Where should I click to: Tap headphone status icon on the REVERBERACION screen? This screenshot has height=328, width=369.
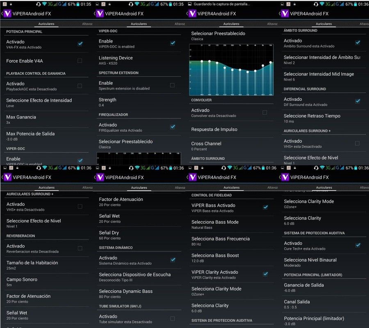[39, 168]
